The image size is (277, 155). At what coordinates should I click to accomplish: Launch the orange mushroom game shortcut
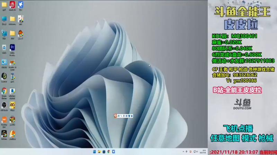click(x=20, y=34)
